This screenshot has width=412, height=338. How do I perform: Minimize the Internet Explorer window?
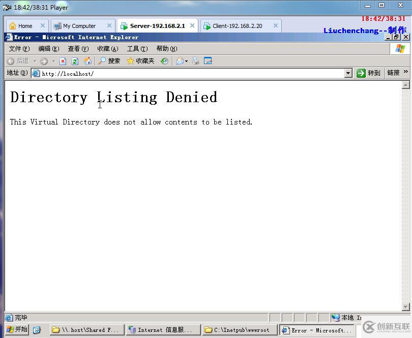coord(389,37)
